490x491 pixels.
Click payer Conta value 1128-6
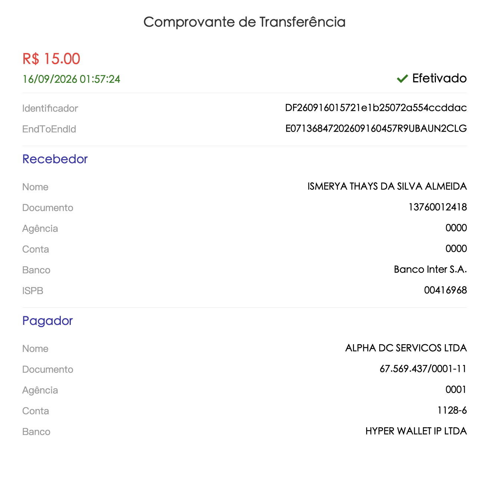[x=452, y=410]
